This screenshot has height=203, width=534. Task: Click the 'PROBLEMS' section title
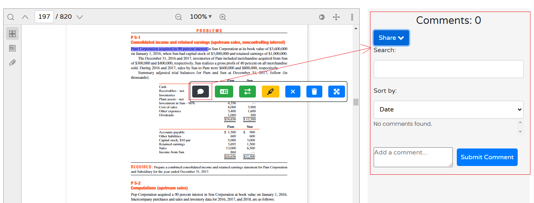[209, 31]
